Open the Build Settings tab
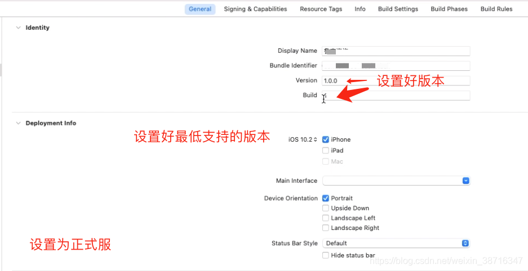528x271 pixels. (x=398, y=9)
